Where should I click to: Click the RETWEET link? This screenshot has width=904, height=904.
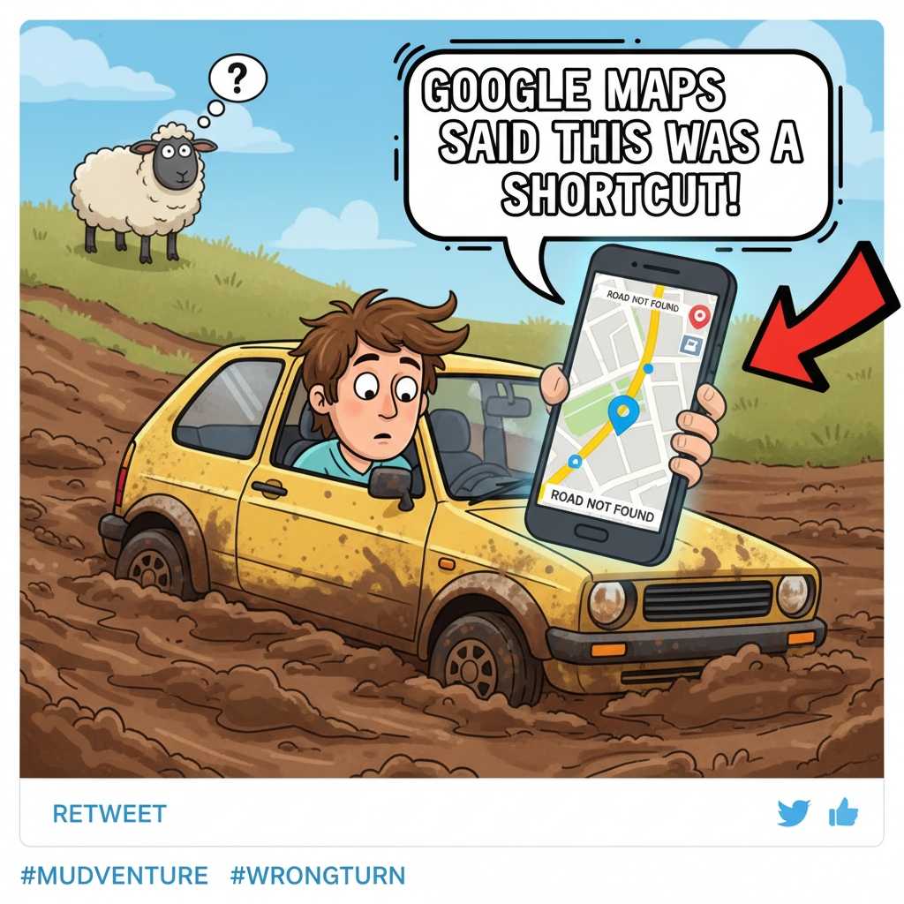109,814
